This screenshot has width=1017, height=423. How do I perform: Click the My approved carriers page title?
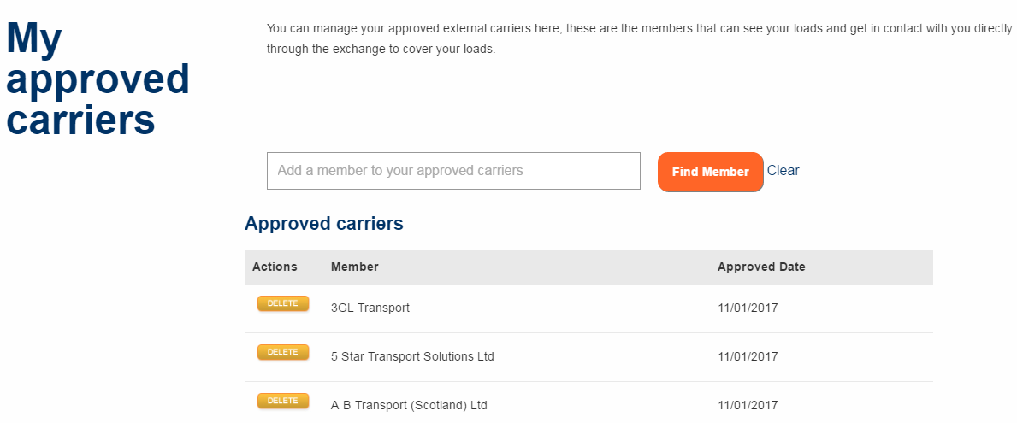pos(97,79)
